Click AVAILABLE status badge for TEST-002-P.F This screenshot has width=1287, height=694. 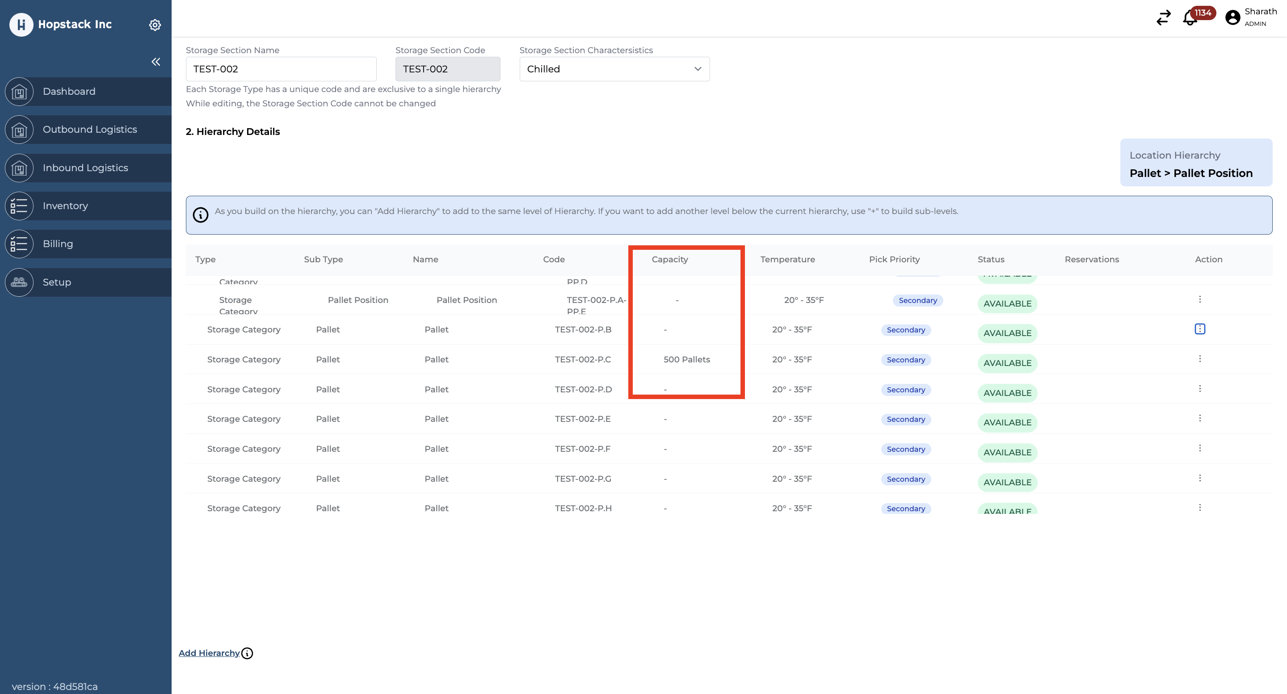click(x=1007, y=452)
